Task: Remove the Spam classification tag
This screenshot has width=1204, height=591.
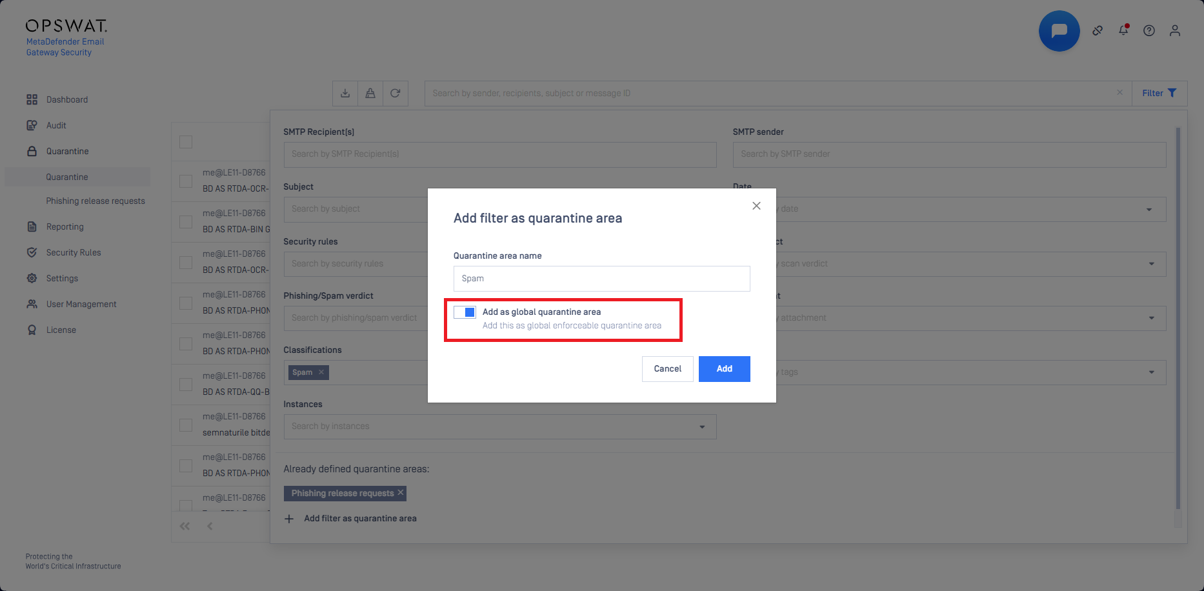Action: [x=321, y=372]
